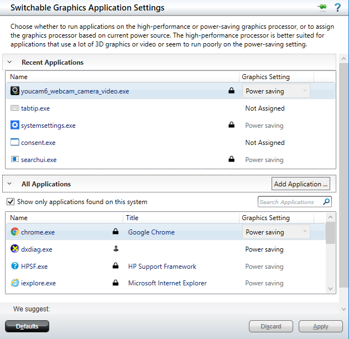Click the Internet Explorer icon
Viewport: 349px width, 339px height.
(15, 283)
